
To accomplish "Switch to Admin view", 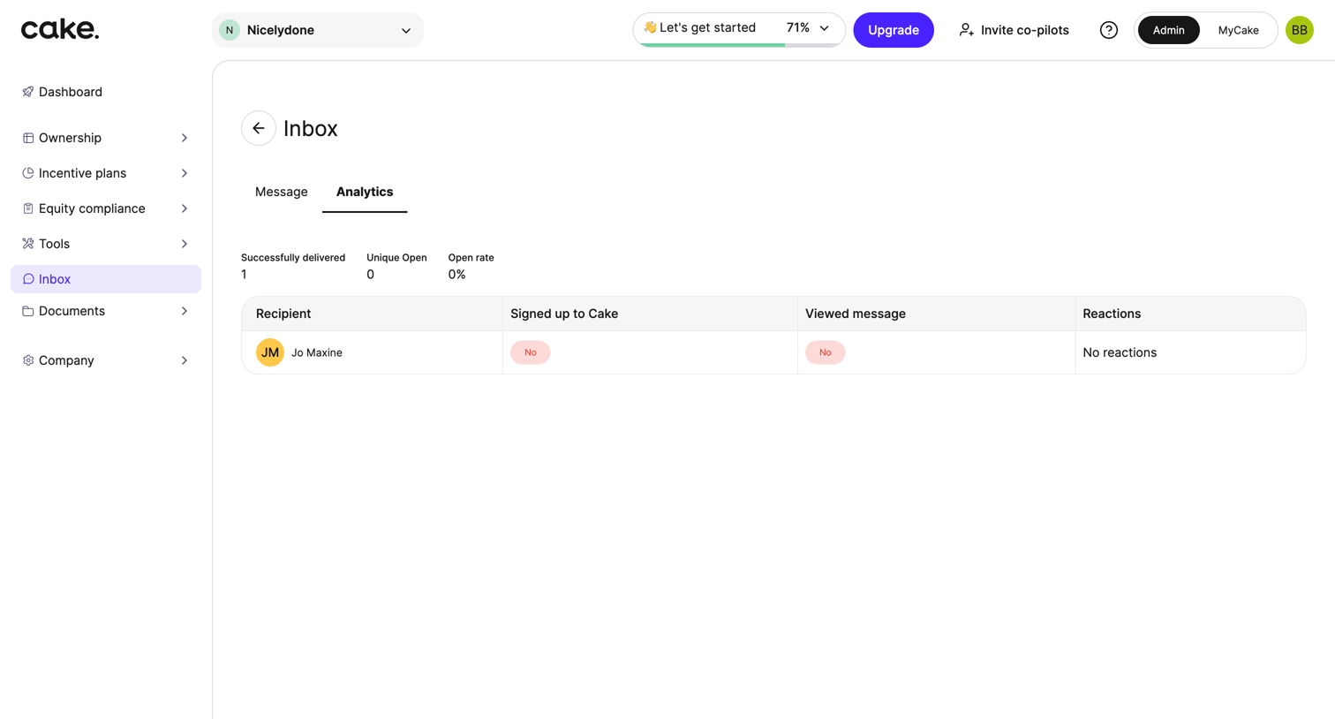I will coord(1168,30).
